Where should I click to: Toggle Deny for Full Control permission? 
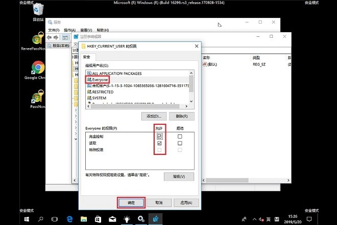tap(180, 137)
